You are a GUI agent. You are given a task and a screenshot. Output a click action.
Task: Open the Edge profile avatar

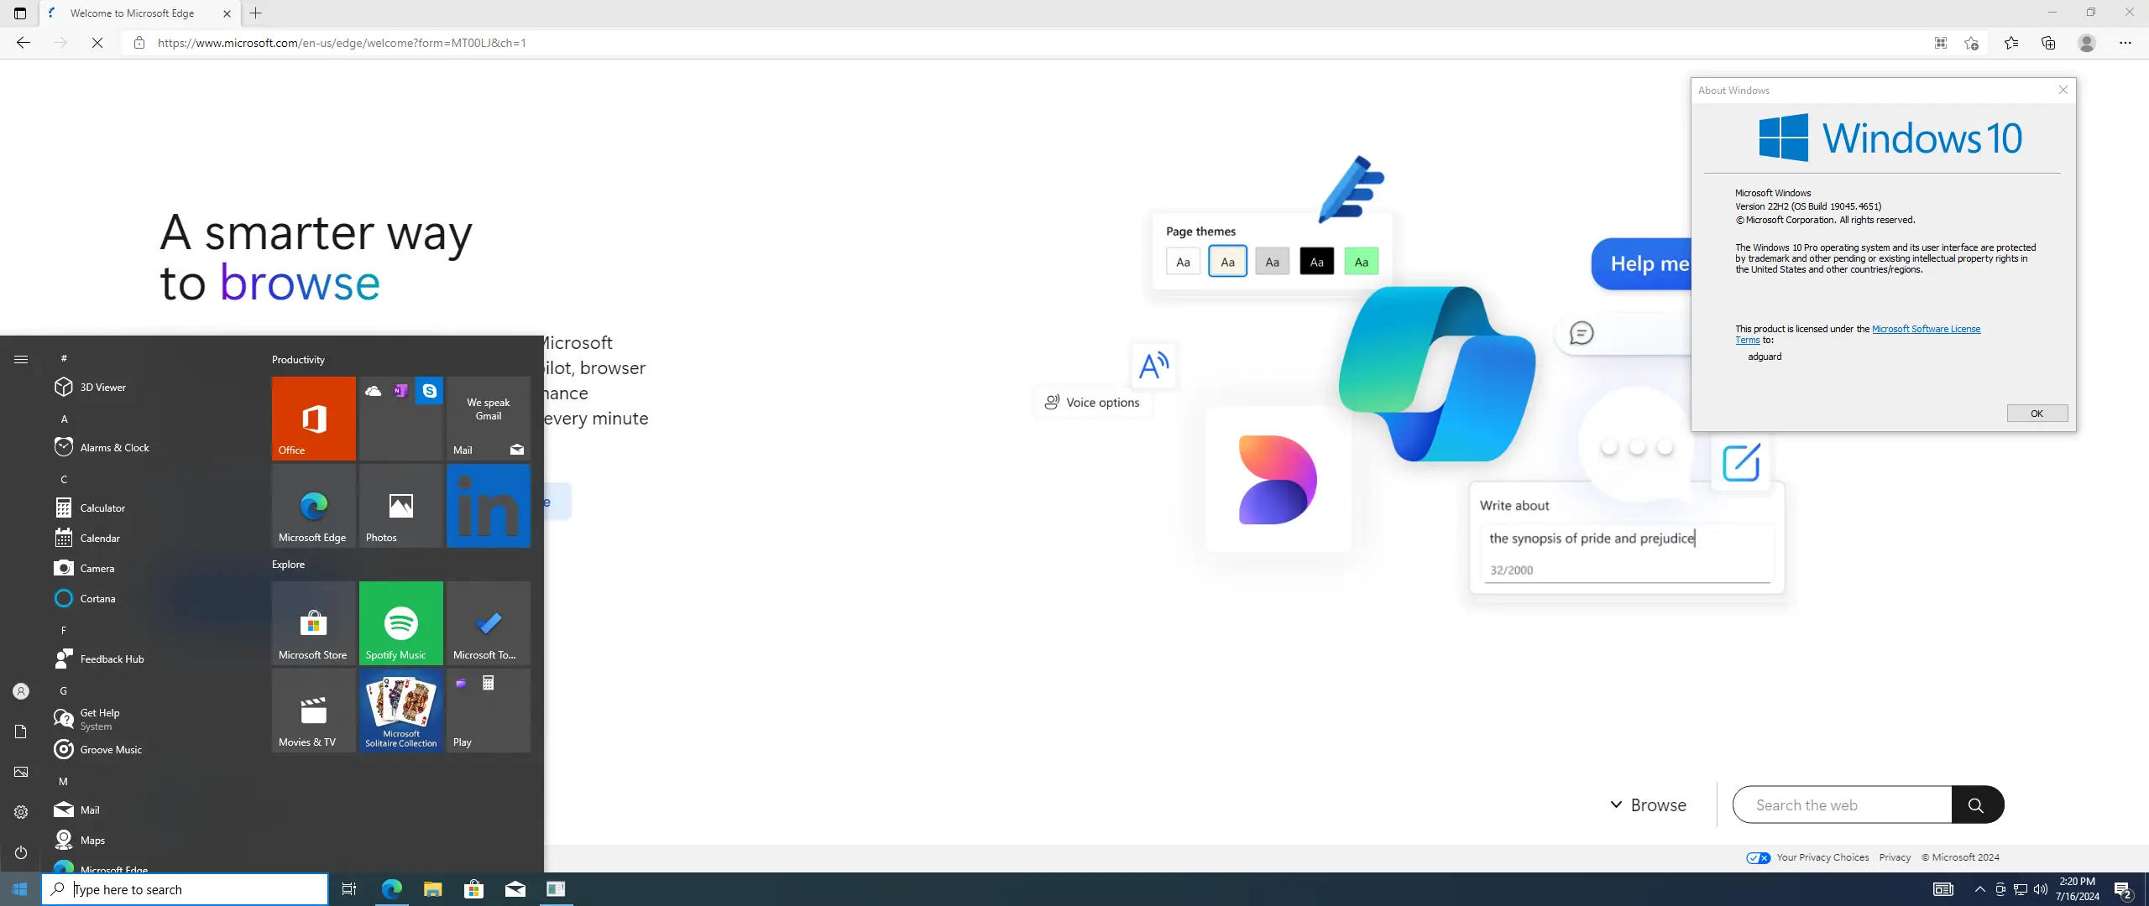2087,43
